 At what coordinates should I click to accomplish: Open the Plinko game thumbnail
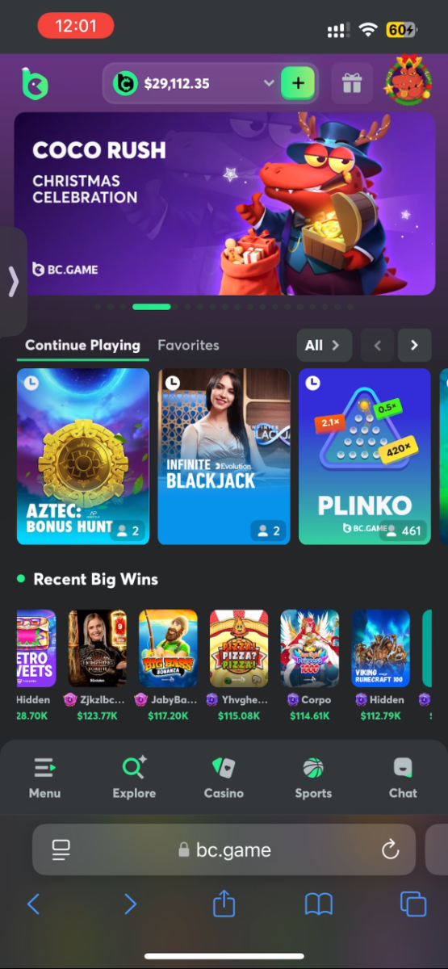[x=365, y=456]
